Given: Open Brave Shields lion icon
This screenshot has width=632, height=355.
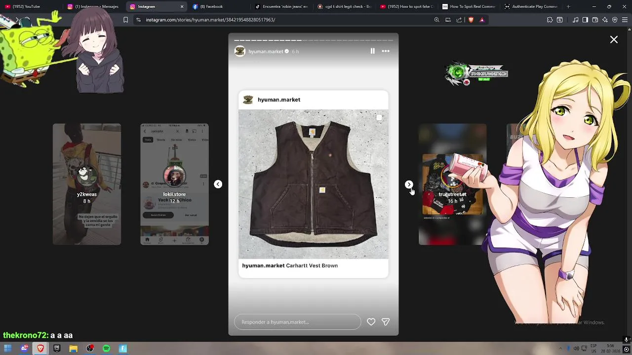Looking at the screenshot, I should 471,20.
